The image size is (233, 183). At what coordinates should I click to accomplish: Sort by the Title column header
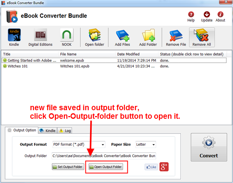point(7,54)
